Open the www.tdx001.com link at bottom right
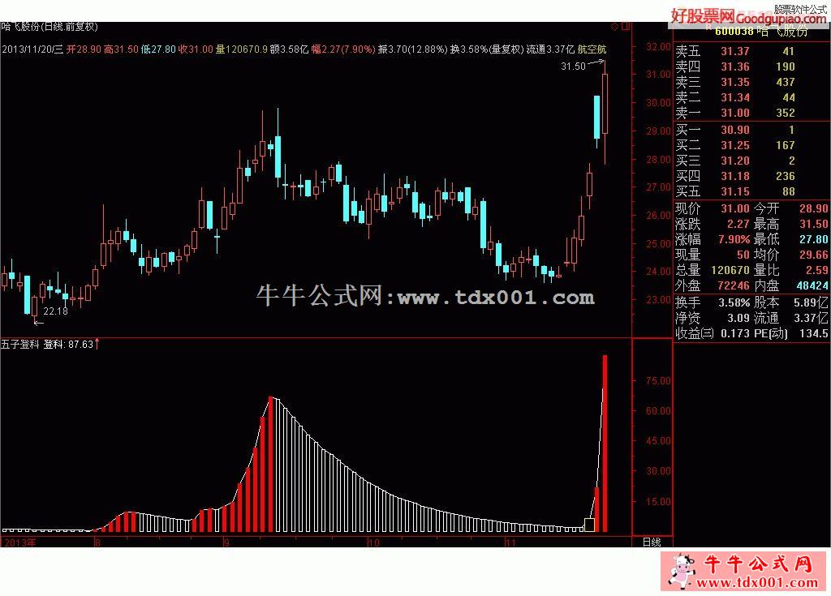The height and width of the screenshot is (596, 831). coord(757,582)
